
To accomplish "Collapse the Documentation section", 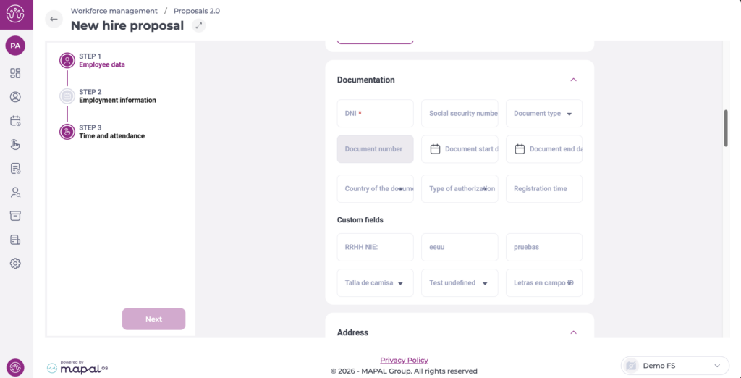I will click(x=573, y=80).
